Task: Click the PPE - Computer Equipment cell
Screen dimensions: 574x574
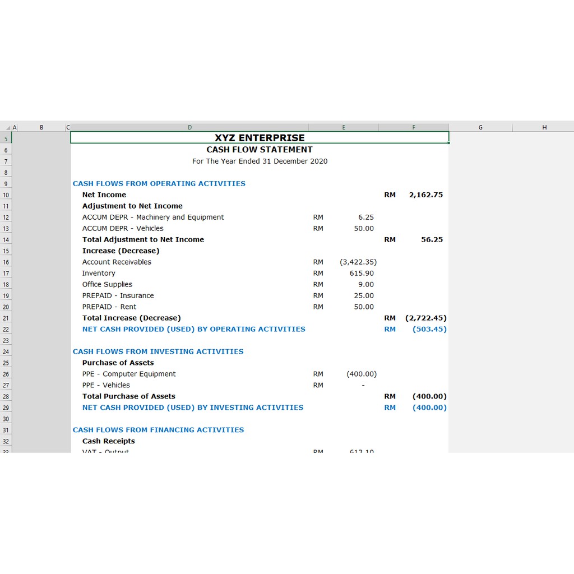Action: pos(129,374)
